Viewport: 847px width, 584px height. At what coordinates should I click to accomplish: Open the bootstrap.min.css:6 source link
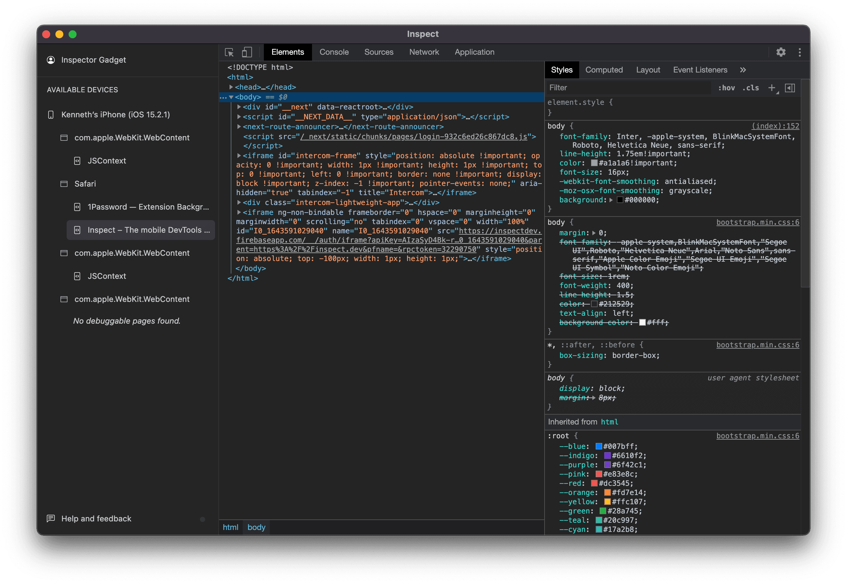[758, 222]
